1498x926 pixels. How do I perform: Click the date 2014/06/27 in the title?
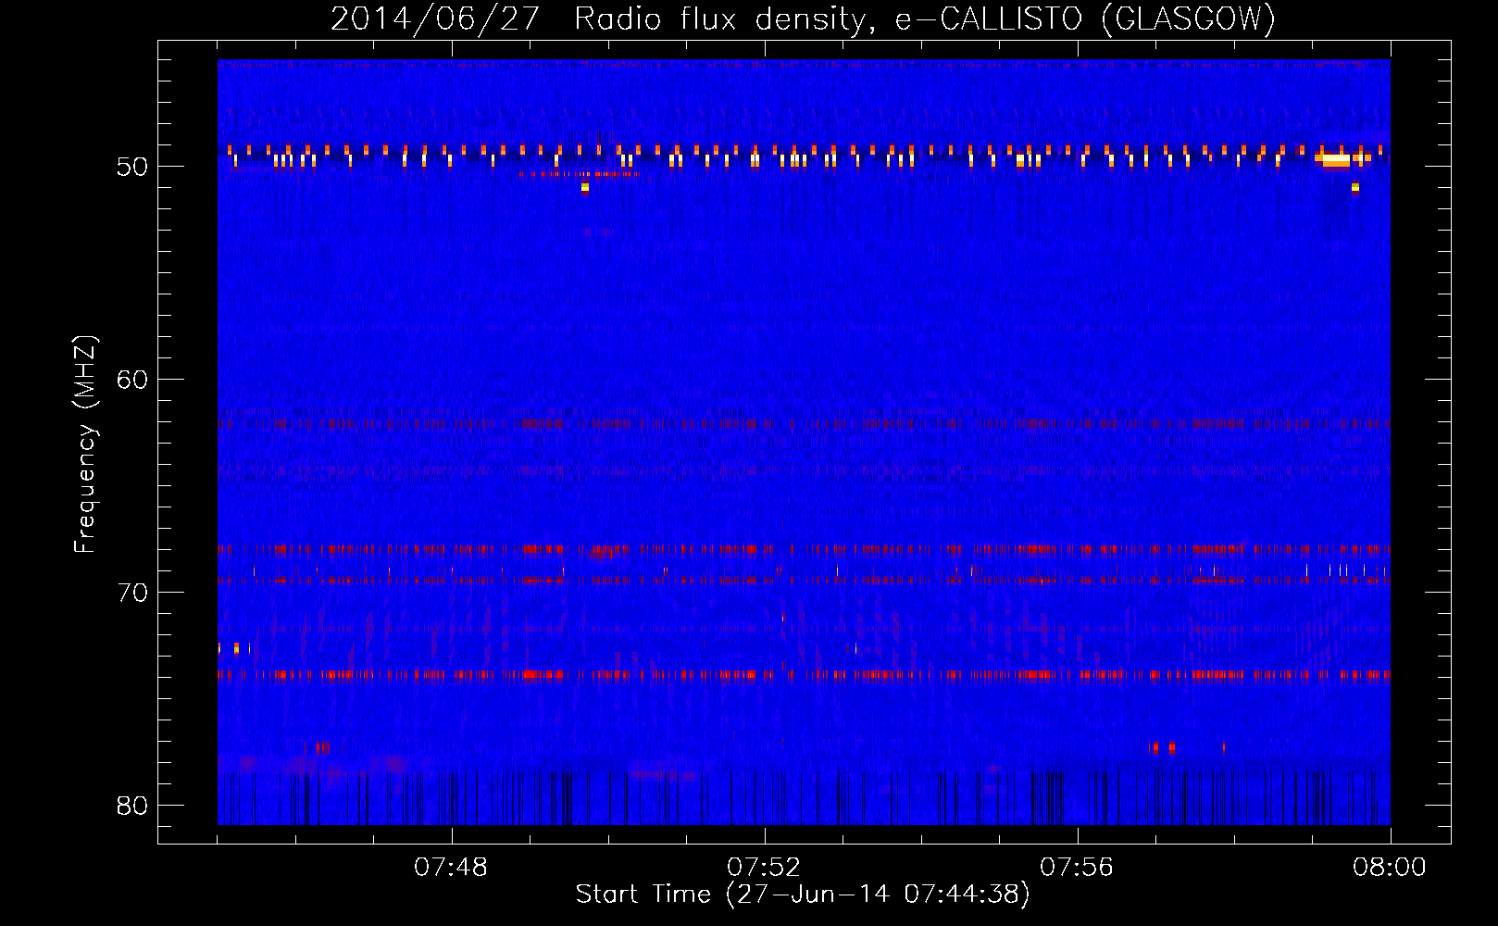tap(434, 19)
